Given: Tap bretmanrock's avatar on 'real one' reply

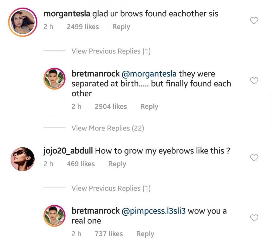Looking at the screenshot, I should tap(55, 216).
